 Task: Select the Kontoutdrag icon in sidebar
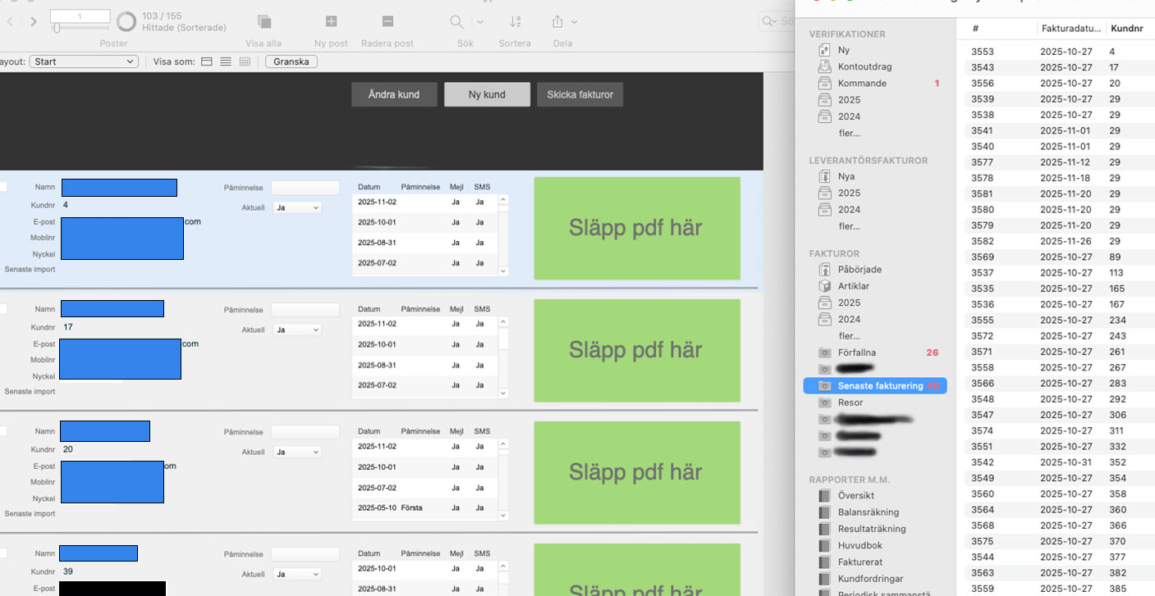[x=824, y=66]
